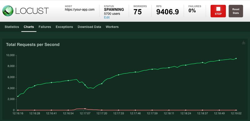Open the Charts tab
The width and height of the screenshot is (250, 121).
29,27
